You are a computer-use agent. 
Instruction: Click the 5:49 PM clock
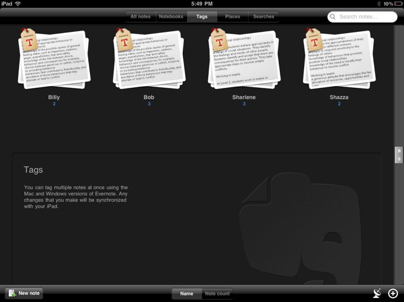(202, 4)
